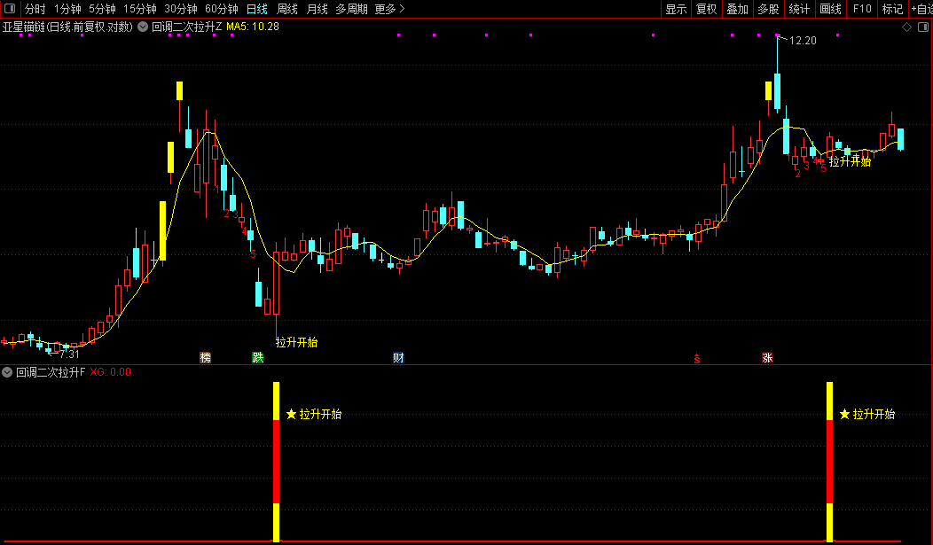Click the 财 financial marker icon
This screenshot has height=545, width=933.
[399, 357]
